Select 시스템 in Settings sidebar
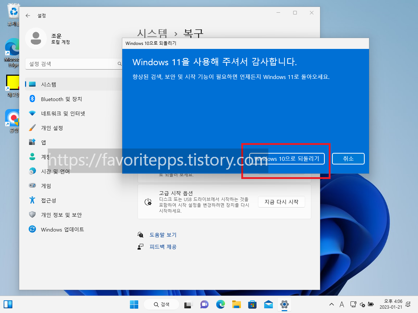 point(74,84)
